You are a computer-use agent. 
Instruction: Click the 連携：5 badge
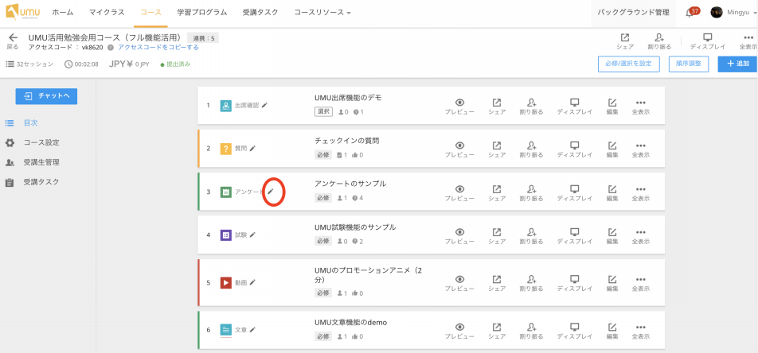click(x=202, y=37)
